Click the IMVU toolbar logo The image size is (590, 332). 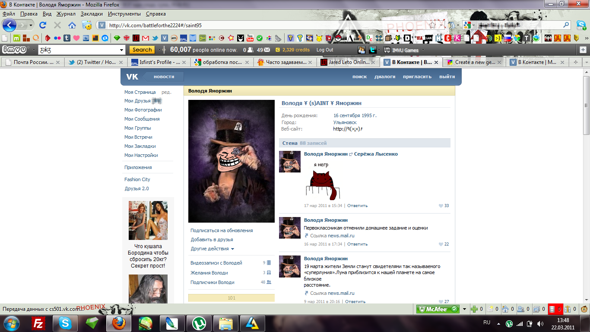tap(16, 50)
